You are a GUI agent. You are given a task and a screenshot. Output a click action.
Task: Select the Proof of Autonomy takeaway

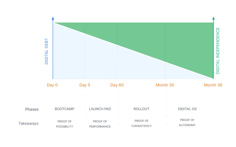click(187, 122)
